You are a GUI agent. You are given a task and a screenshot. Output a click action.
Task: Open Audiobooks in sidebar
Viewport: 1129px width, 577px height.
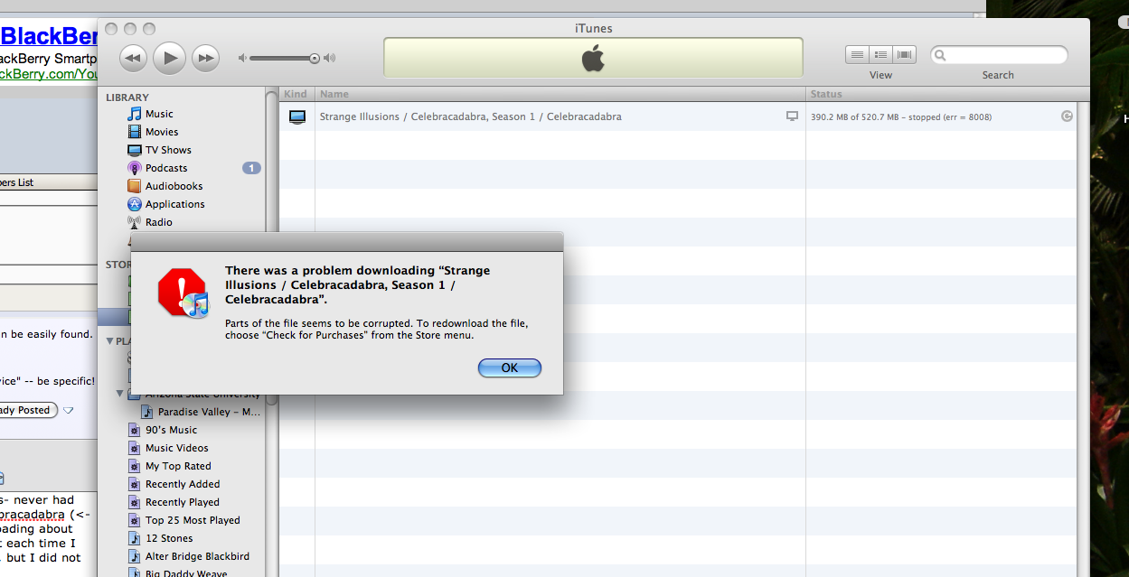click(x=174, y=186)
